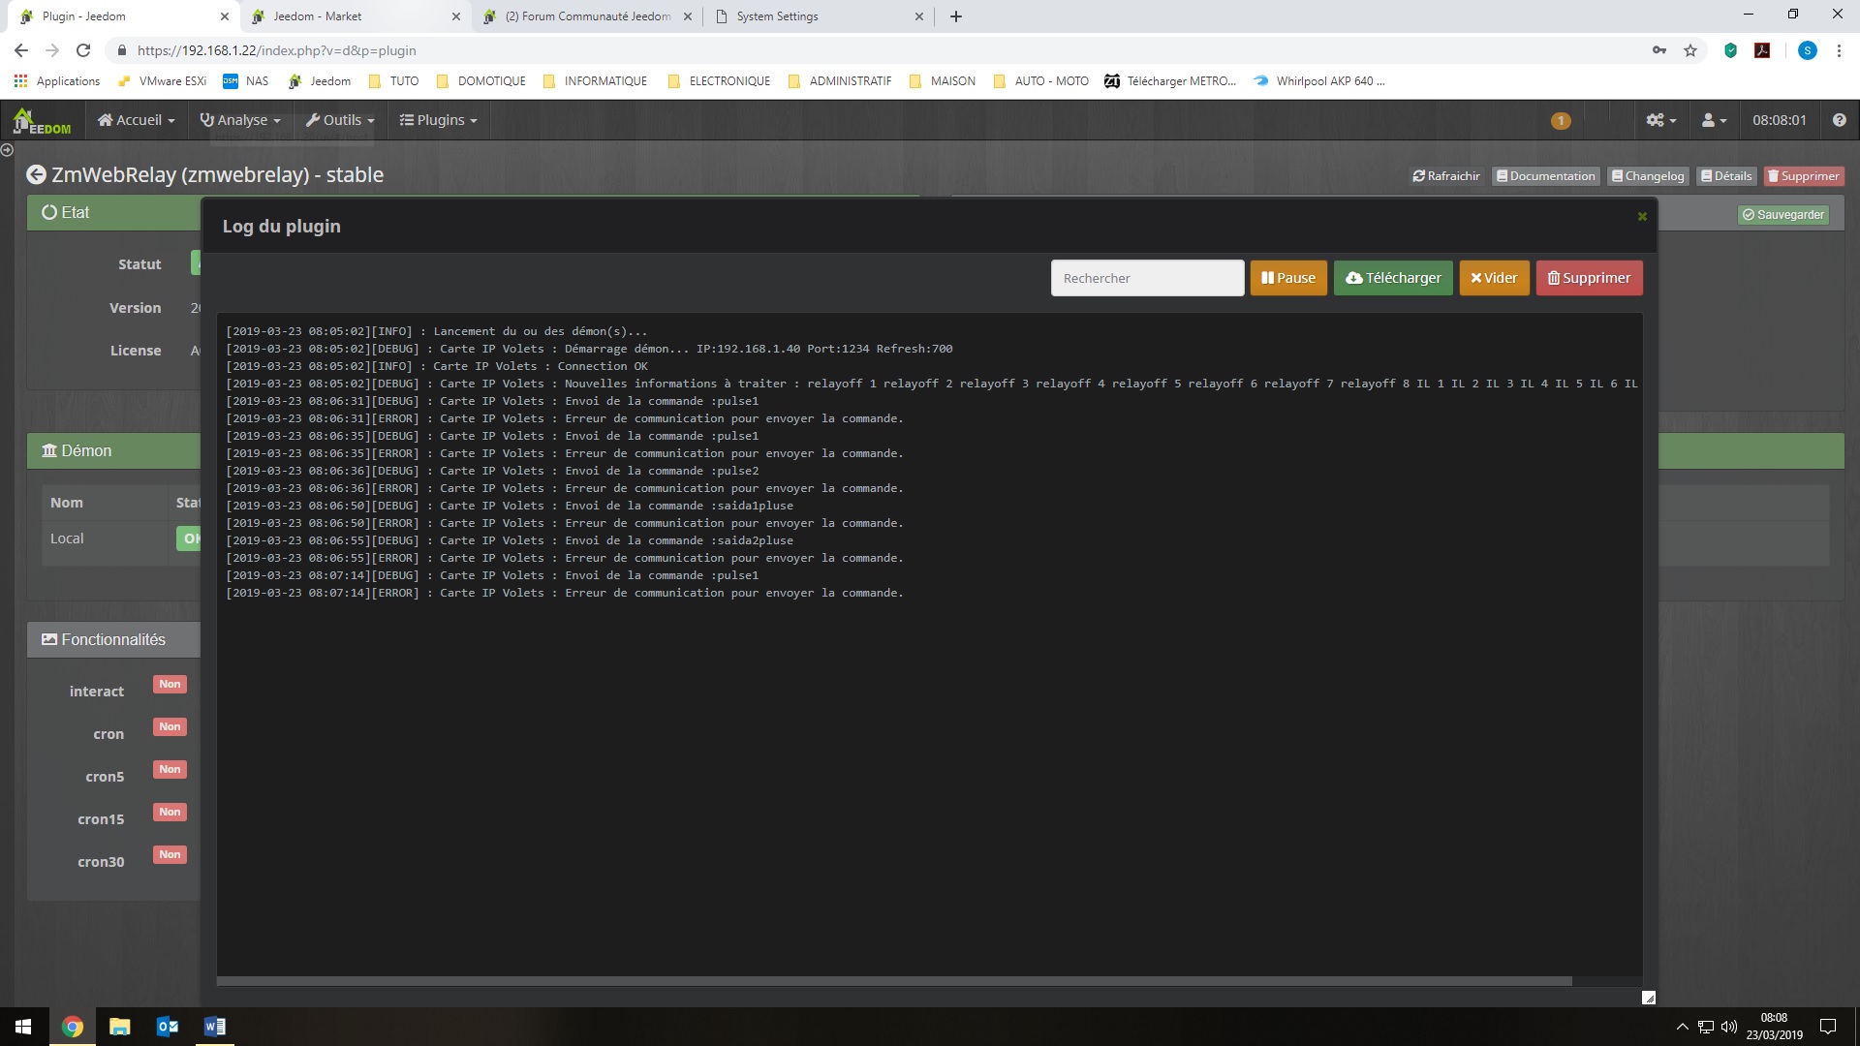
Task: Go back in browser history
Action: point(21,50)
